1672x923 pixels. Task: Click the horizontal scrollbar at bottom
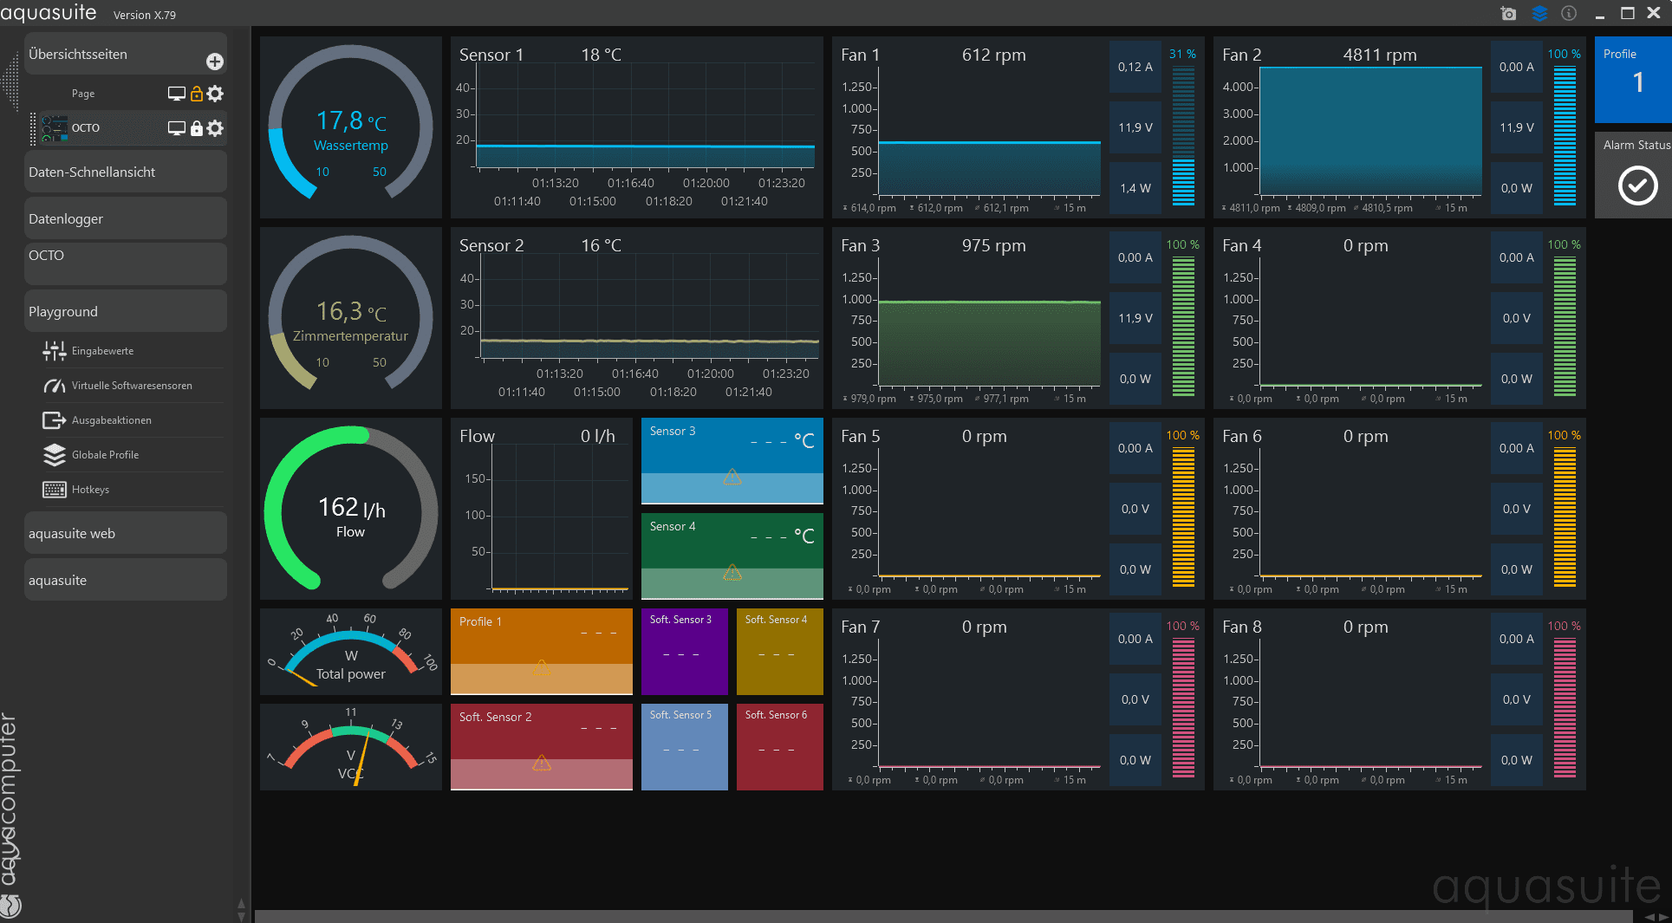[943, 917]
